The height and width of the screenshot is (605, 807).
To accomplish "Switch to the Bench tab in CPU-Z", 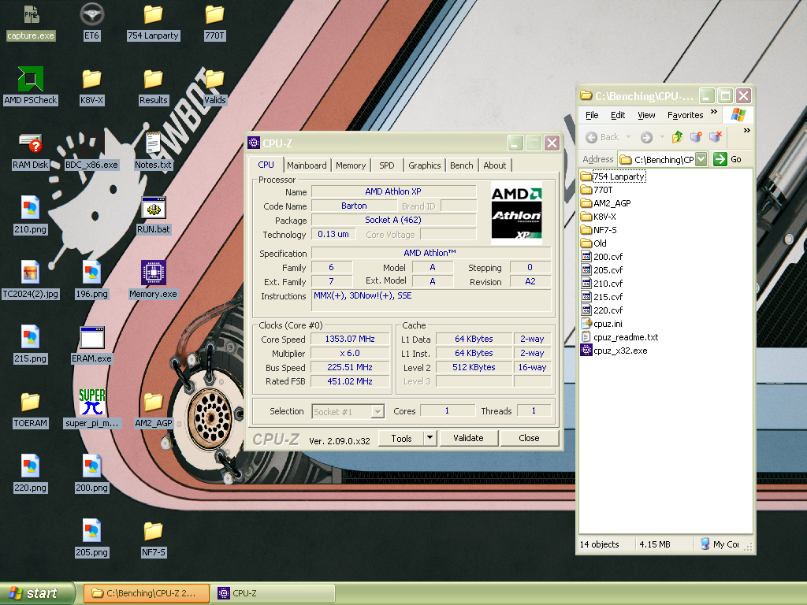I will [462, 165].
